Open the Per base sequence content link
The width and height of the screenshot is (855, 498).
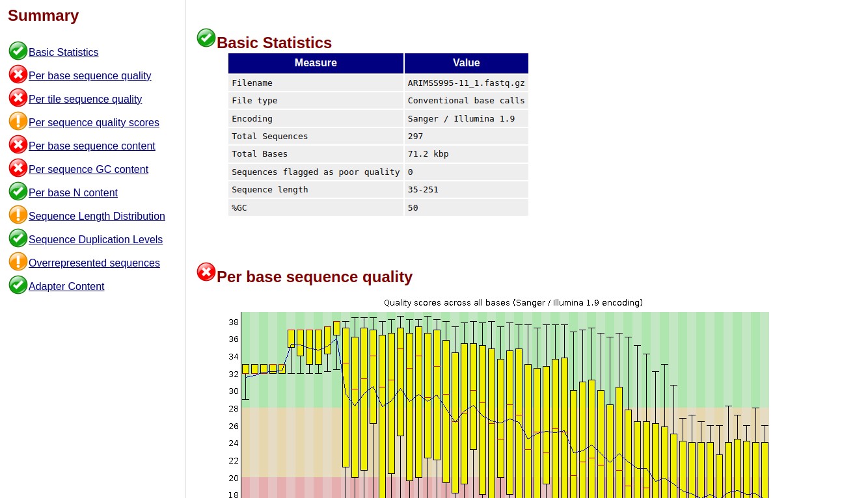point(92,146)
